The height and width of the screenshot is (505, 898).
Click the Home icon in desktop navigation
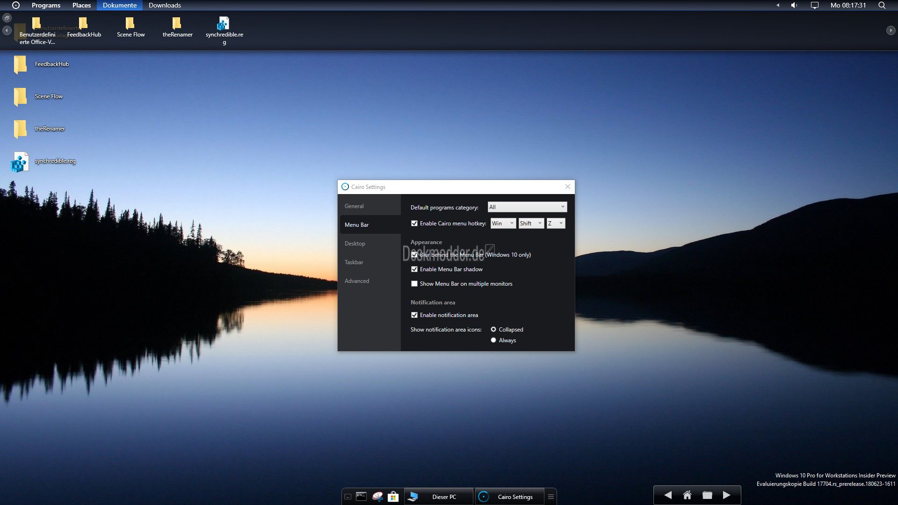pyautogui.click(x=687, y=495)
